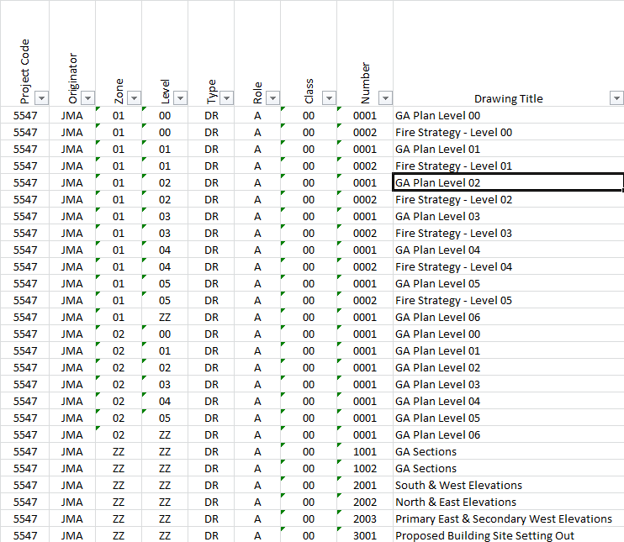The image size is (624, 542).
Task: Open the Originator filter dropdown
Action: click(x=88, y=97)
